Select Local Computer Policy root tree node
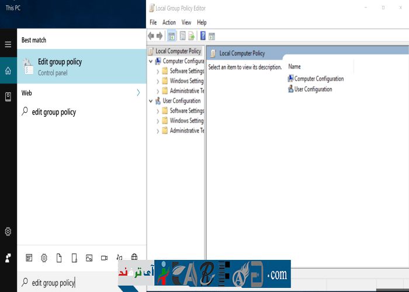 tap(178, 51)
